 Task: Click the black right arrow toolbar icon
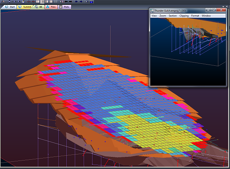(70, 2)
